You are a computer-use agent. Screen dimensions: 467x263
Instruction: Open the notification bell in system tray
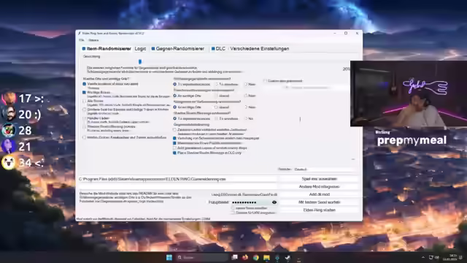pyautogui.click(x=460, y=257)
